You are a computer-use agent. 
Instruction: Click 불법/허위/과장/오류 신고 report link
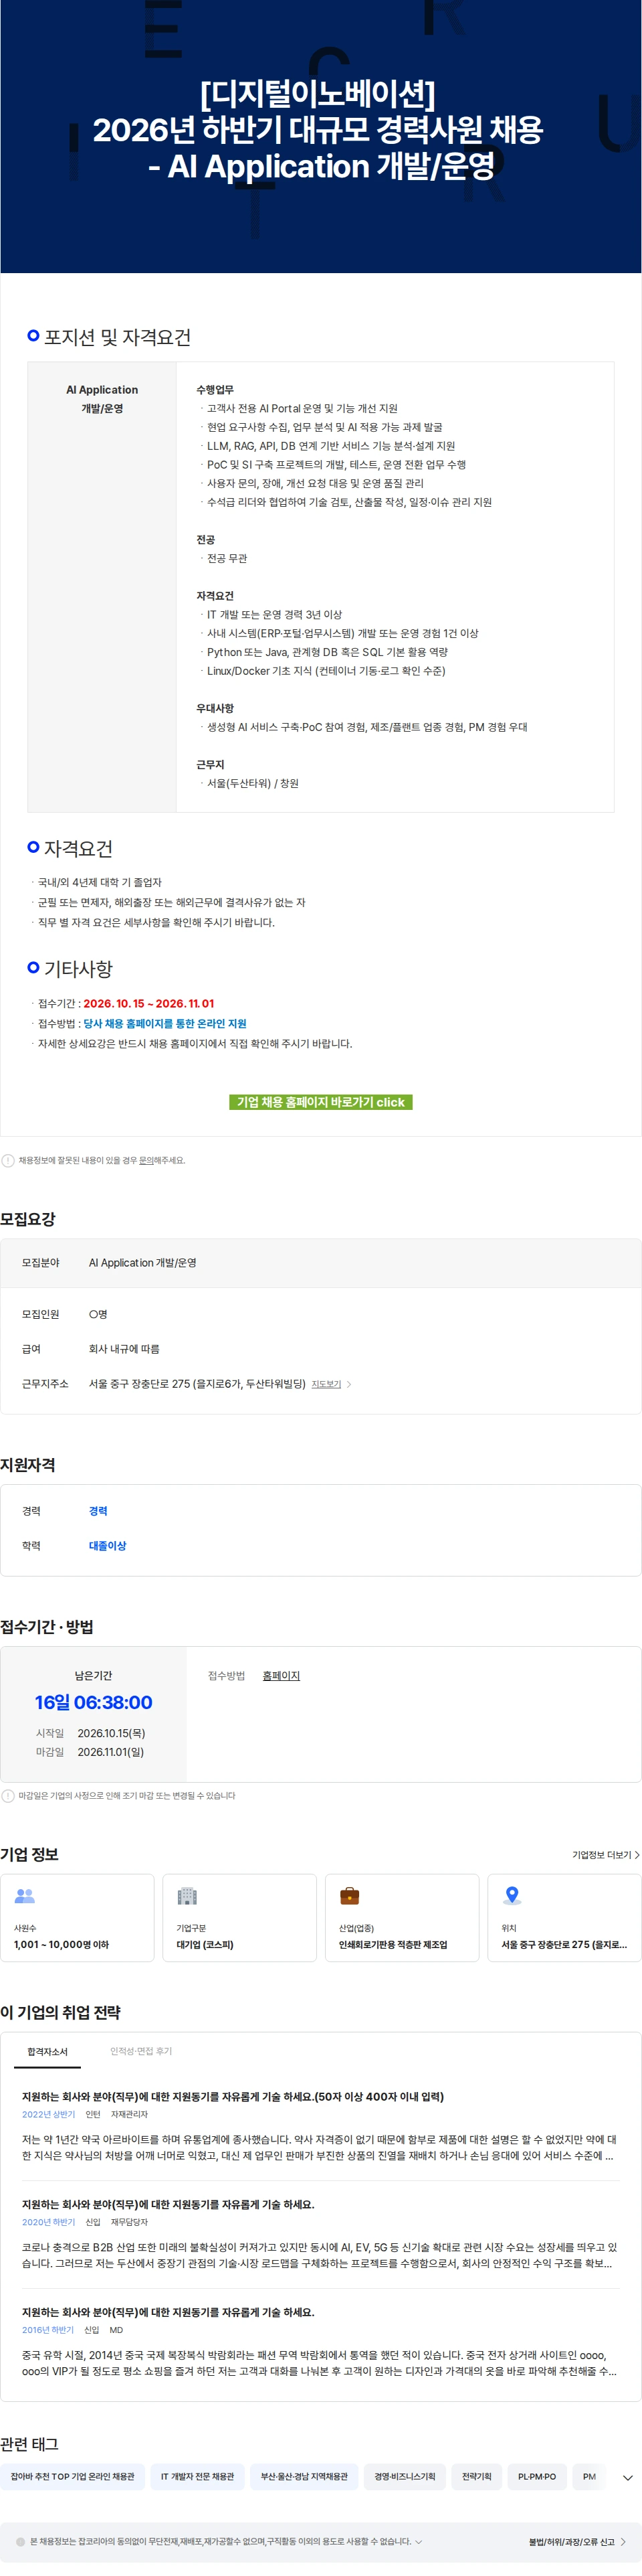[577, 2541]
